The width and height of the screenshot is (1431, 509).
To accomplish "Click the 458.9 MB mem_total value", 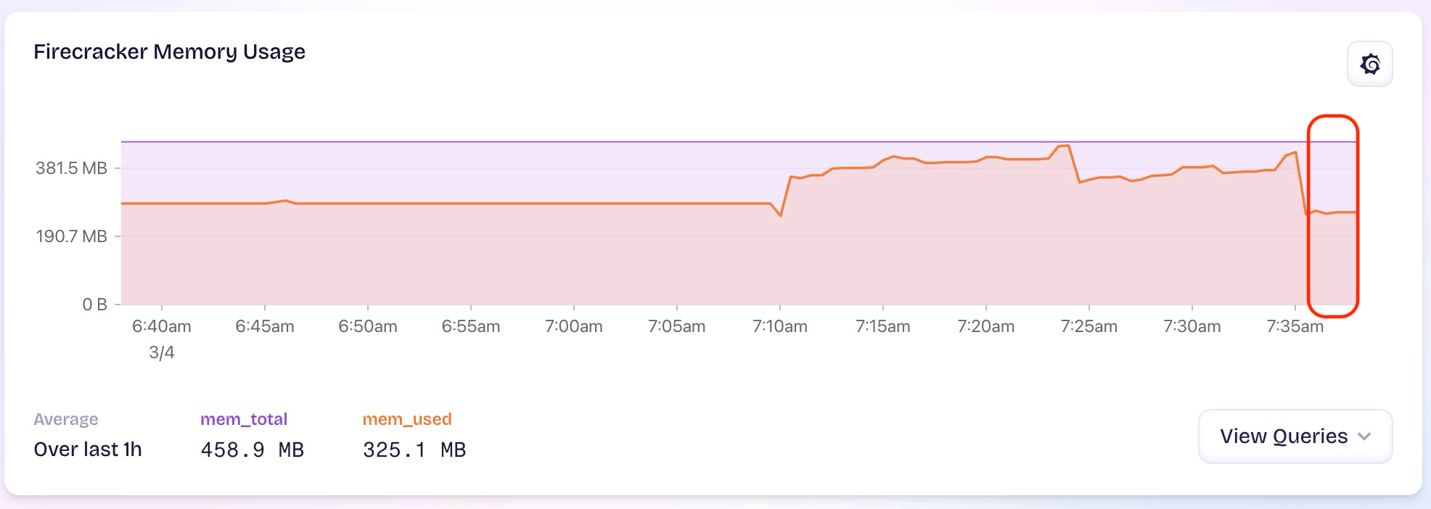I will point(252,450).
